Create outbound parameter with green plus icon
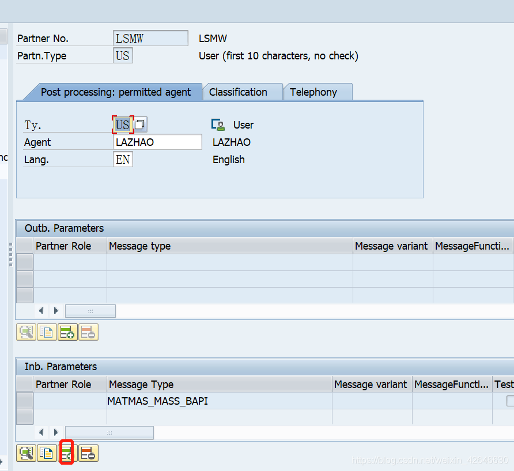The width and height of the screenshot is (514, 471). (67, 332)
